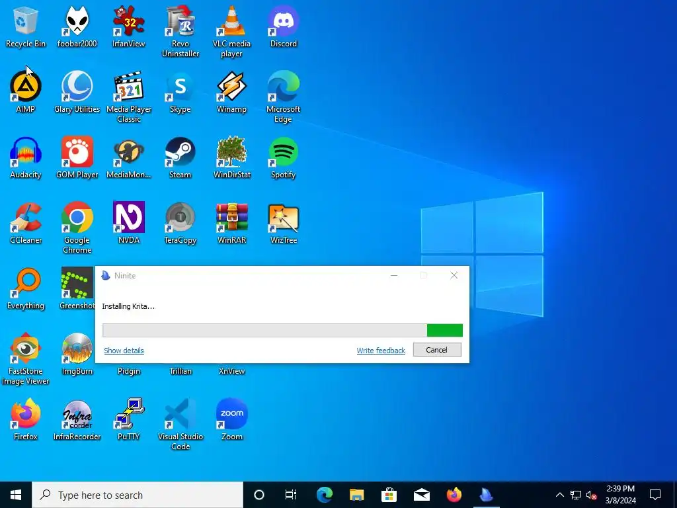677x508 pixels.
Task: Launch Firefox from the taskbar
Action: [x=454, y=495]
